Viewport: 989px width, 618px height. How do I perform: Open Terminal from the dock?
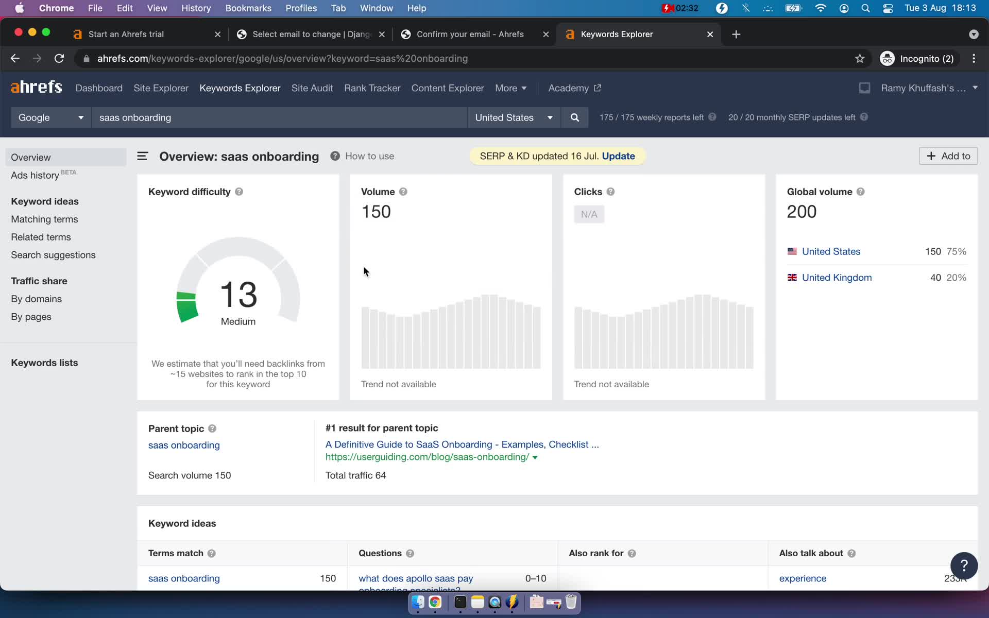460,602
